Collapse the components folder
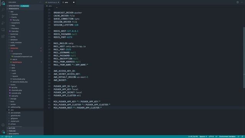This screenshot has width=245, height=138. point(24,54)
